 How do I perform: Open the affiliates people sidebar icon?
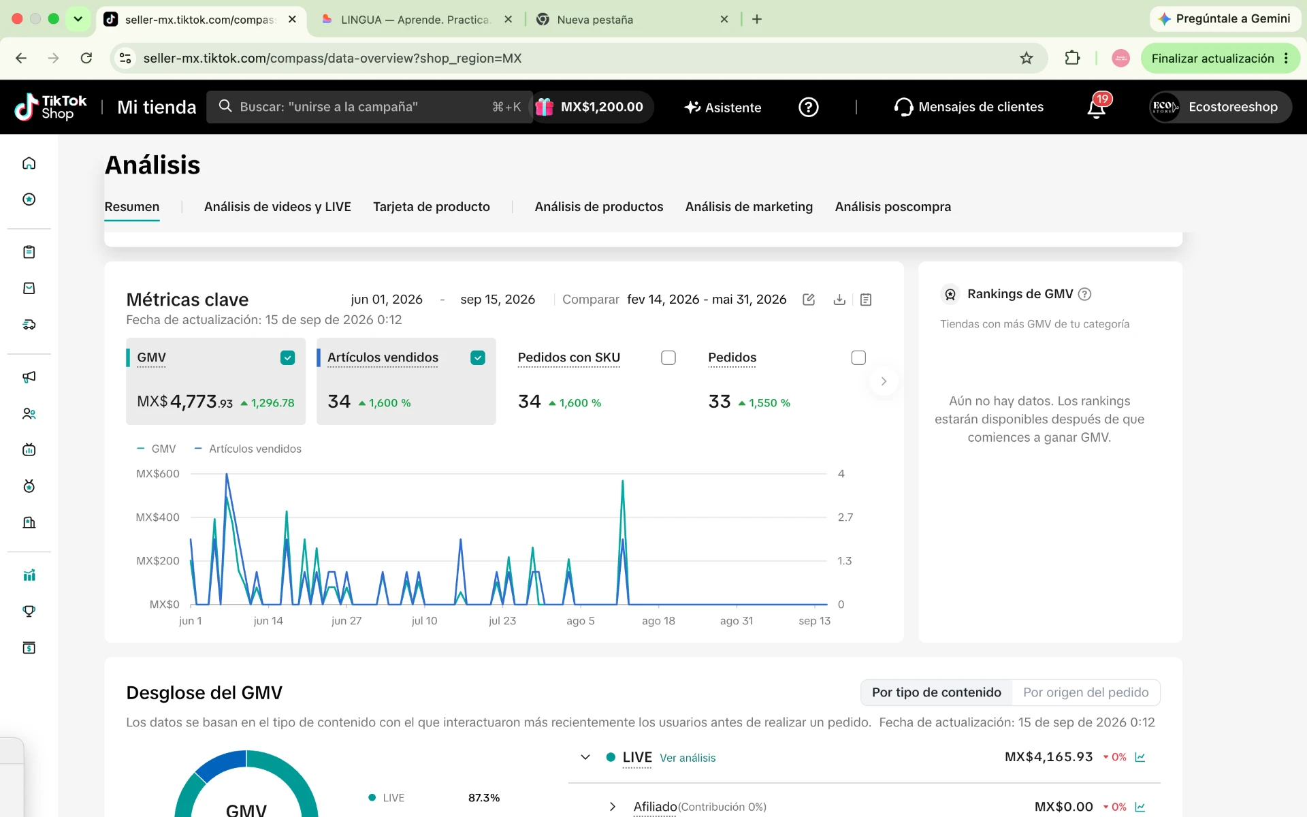point(29,413)
